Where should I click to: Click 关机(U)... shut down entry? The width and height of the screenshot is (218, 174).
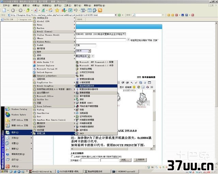[x=18, y=166]
